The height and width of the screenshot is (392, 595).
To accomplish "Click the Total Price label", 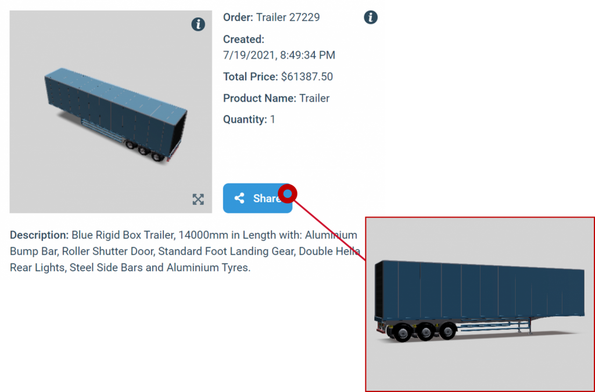I will pos(250,77).
